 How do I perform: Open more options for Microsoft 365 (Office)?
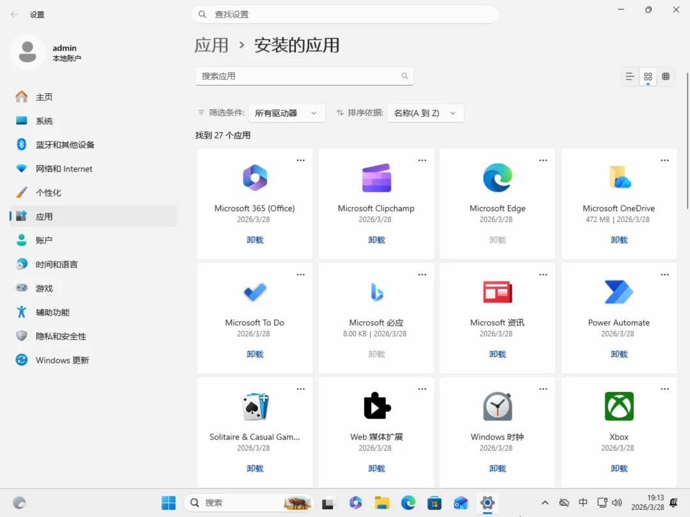click(x=300, y=160)
